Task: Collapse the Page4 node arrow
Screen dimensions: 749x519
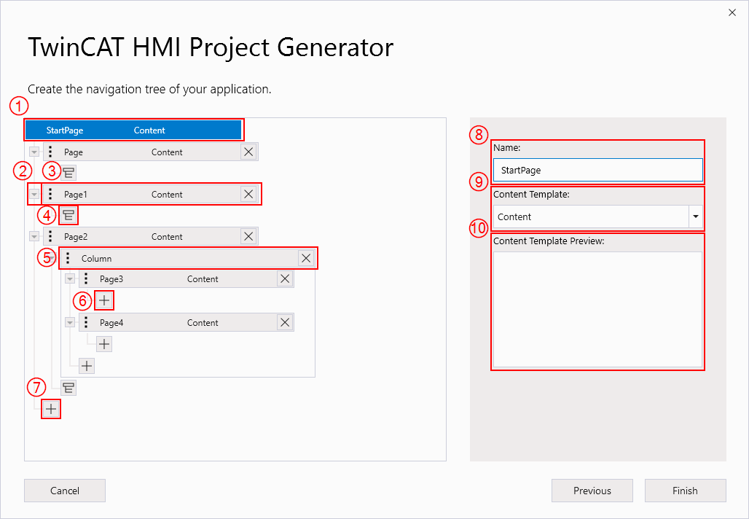Action: coord(70,323)
